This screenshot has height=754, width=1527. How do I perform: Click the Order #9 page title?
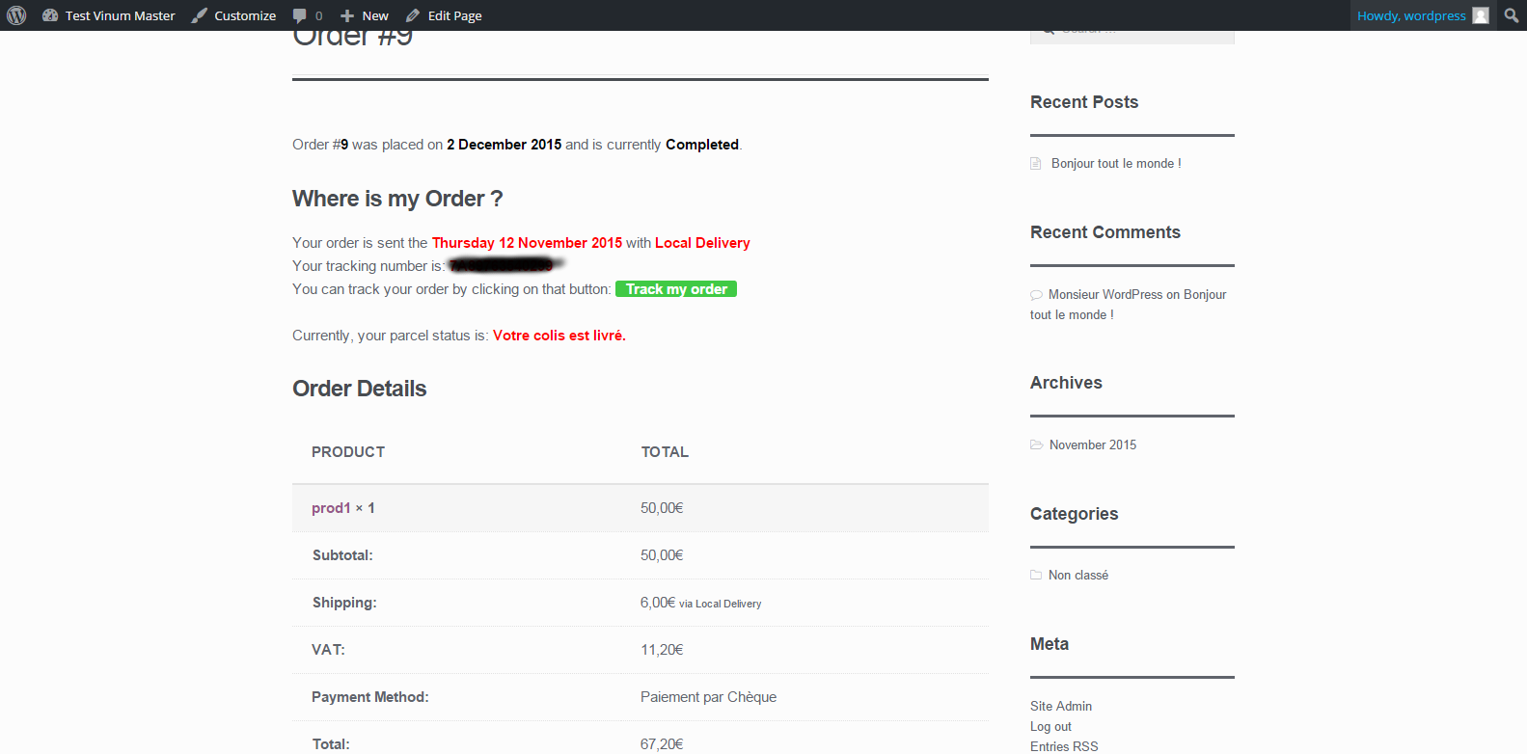tap(352, 39)
